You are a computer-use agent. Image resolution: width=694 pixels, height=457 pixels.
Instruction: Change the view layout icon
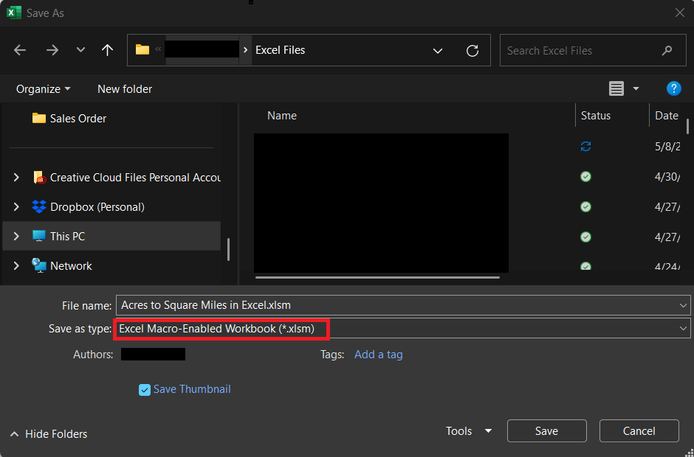(x=616, y=89)
